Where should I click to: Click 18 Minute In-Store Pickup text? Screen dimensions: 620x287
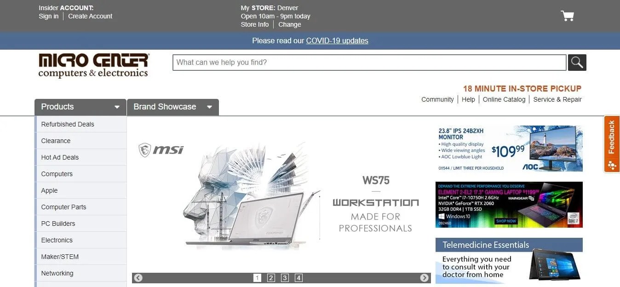[x=522, y=88]
